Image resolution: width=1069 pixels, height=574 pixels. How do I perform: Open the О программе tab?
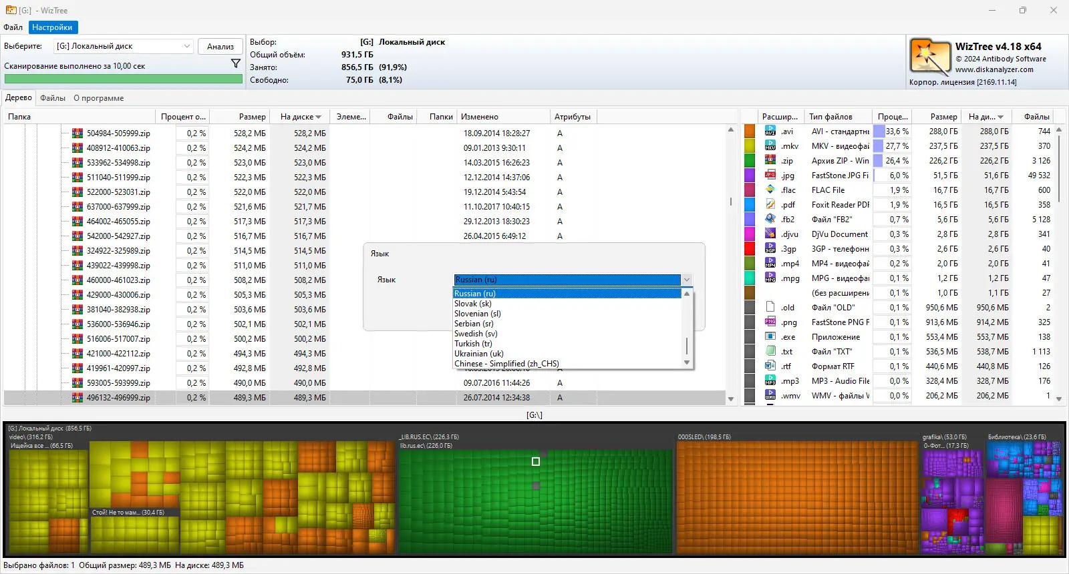coord(99,98)
